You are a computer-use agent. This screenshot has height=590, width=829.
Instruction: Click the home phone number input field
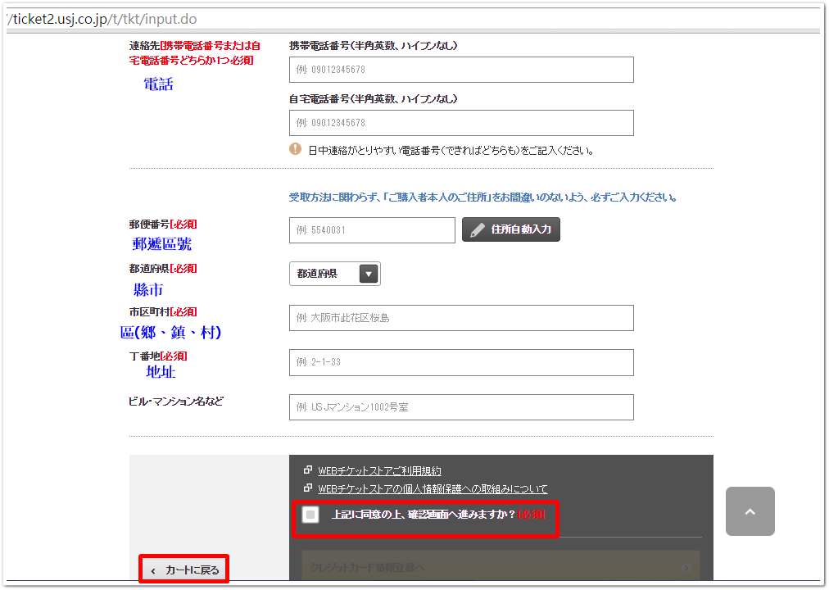pos(461,123)
